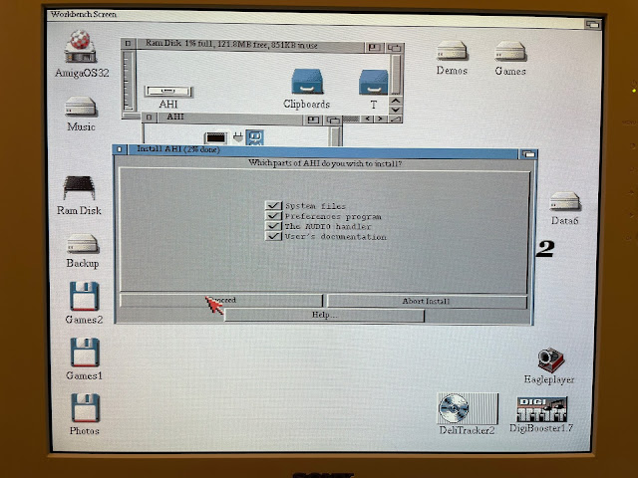
Task: Click the Workbench Screen depth gadget
Action: [592, 24]
